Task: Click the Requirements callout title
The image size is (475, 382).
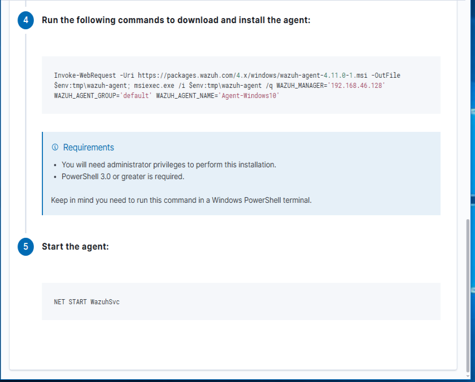Action: [88, 148]
